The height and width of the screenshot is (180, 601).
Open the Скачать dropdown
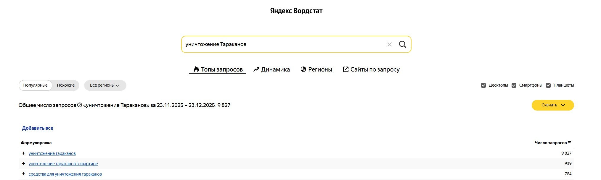[552, 105]
